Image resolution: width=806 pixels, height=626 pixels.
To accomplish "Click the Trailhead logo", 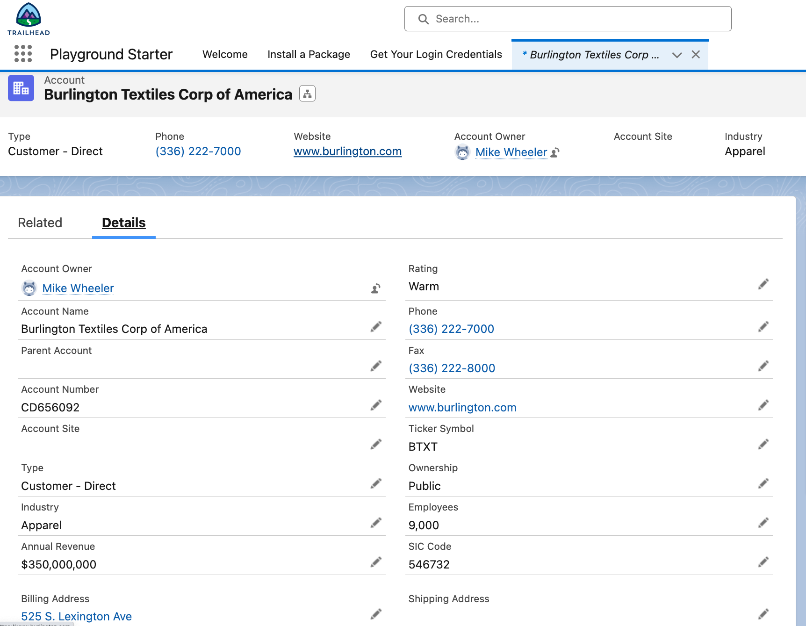I will (x=29, y=19).
